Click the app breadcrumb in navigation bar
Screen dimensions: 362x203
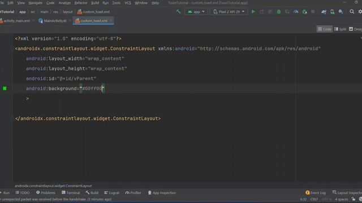pos(23,12)
